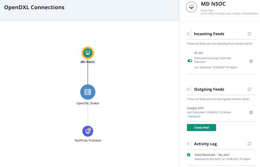
Task: Click 'Feed Received - "dk_test"' log entry
Action: point(212,155)
